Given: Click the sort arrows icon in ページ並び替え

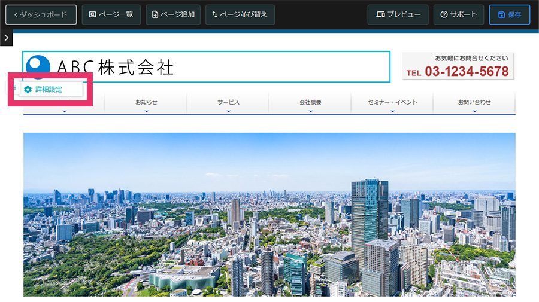Looking at the screenshot, I should click(x=214, y=14).
